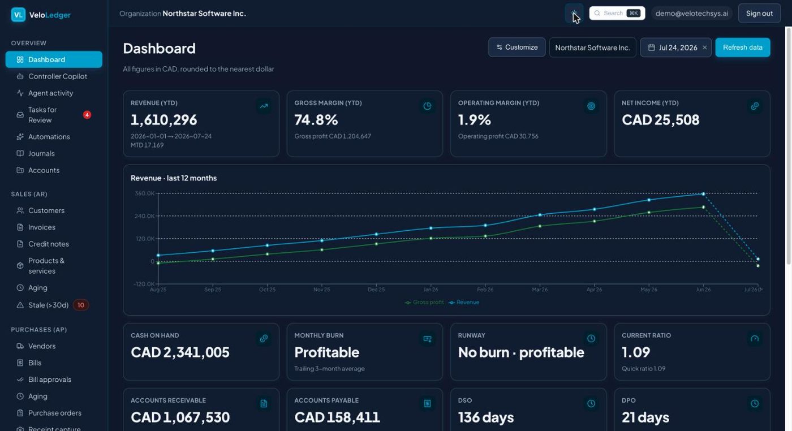Click the Mar 26 revenue data point
The width and height of the screenshot is (792, 431).
(x=540, y=214)
